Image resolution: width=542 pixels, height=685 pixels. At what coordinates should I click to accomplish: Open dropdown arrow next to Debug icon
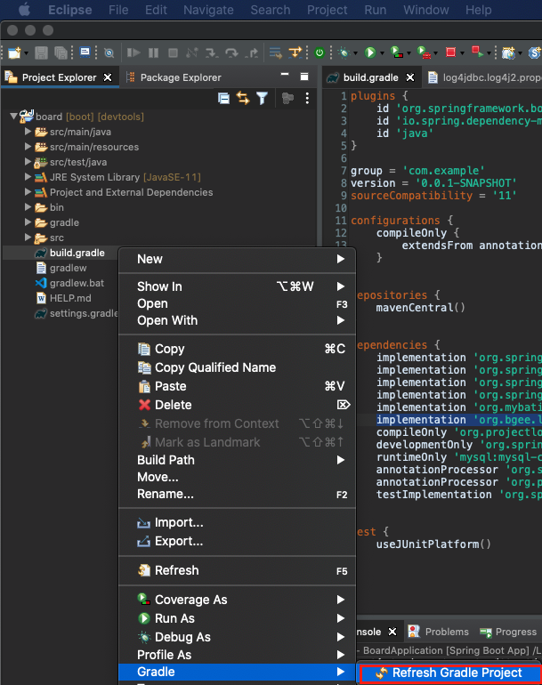point(355,53)
